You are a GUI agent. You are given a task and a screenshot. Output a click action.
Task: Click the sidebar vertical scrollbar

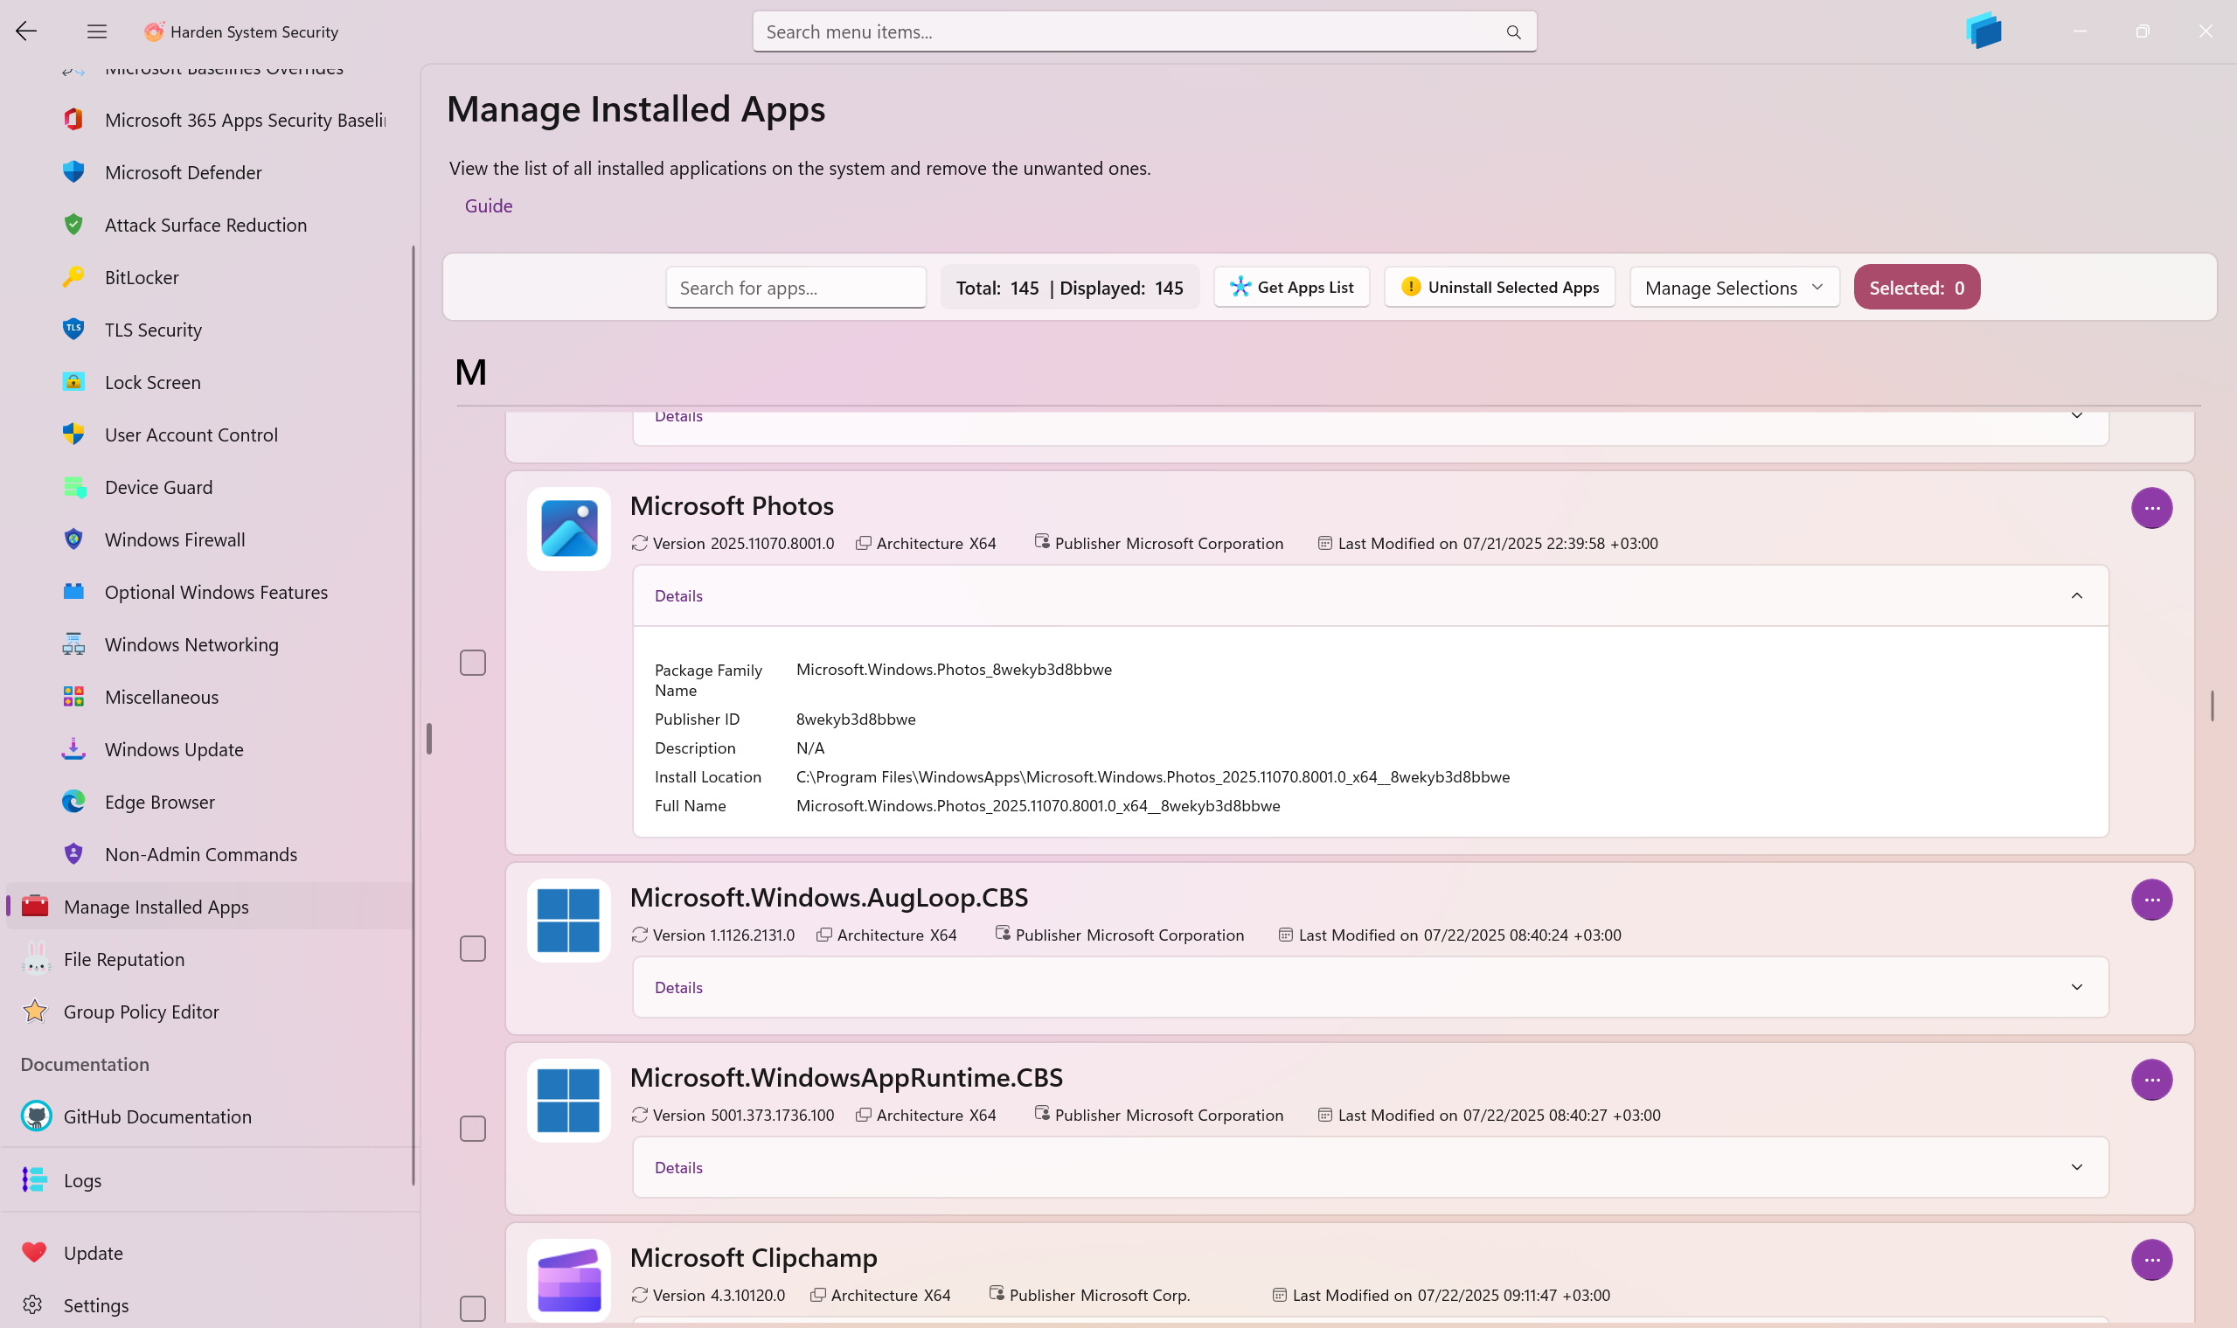point(413,716)
